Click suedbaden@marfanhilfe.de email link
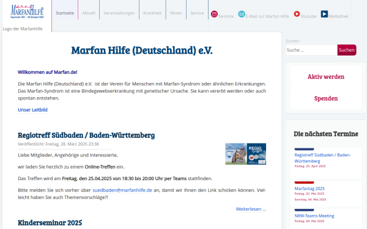Screen dimensions: 367x229 coord(122,190)
